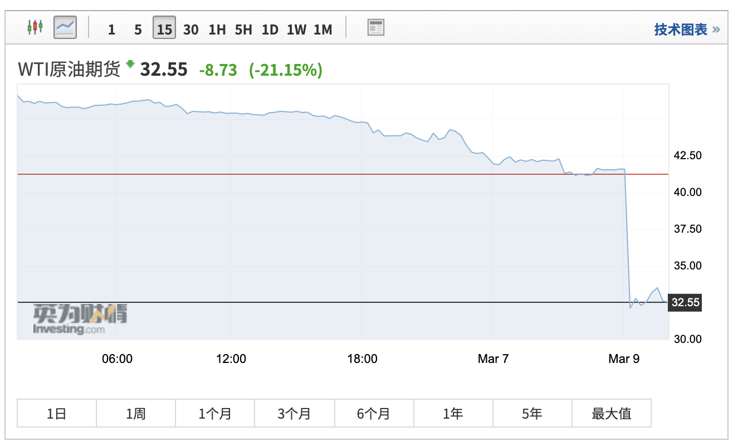Click the green down arrow indicator

click(x=130, y=65)
